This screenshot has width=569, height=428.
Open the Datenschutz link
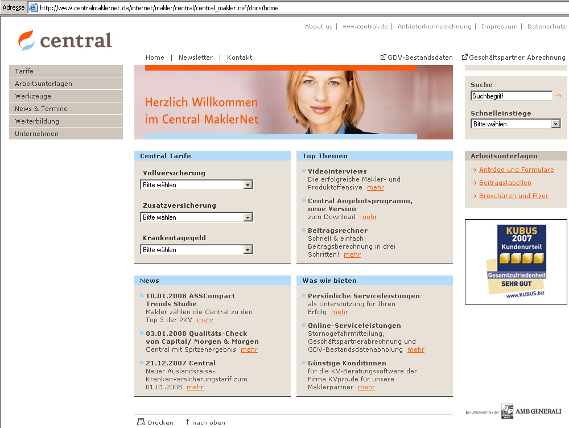[546, 27]
